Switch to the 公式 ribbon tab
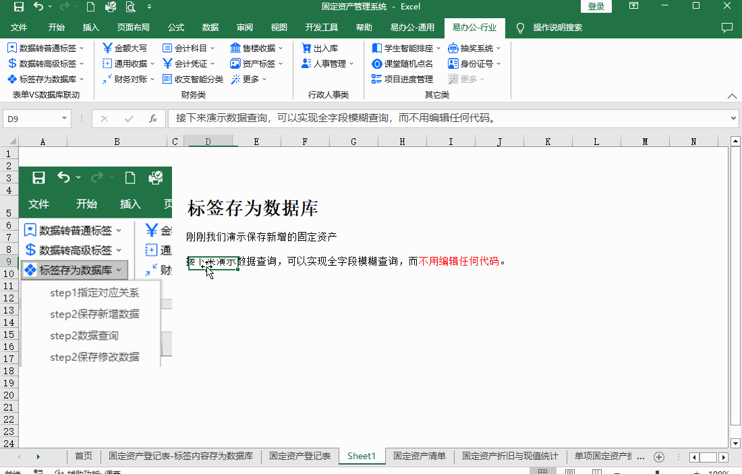Viewport: 742px width, 474px height. tap(176, 28)
